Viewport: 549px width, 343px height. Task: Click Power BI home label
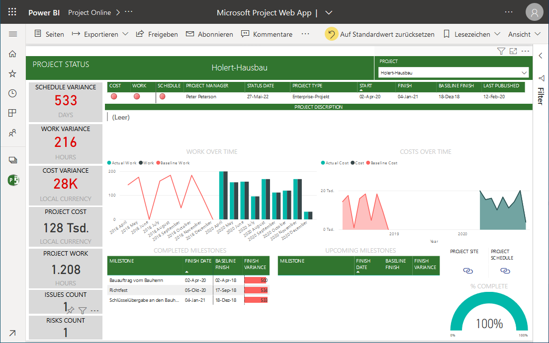(x=44, y=12)
